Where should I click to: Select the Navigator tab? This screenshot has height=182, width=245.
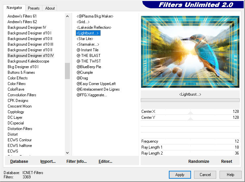click(x=14, y=8)
